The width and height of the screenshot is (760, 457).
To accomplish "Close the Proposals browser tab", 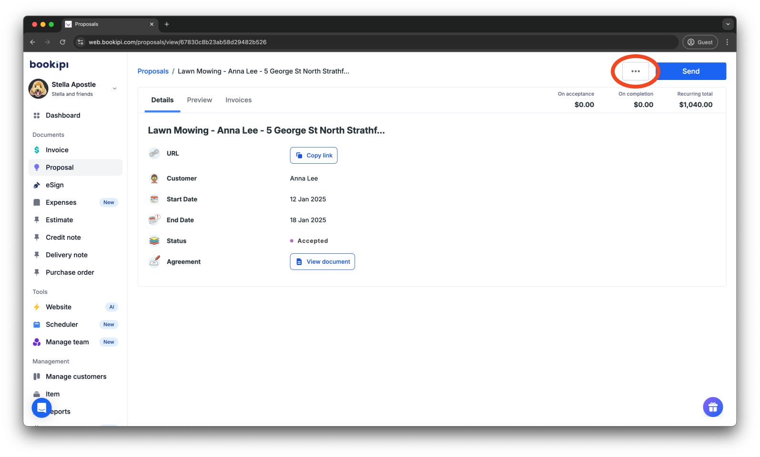I will tap(152, 24).
